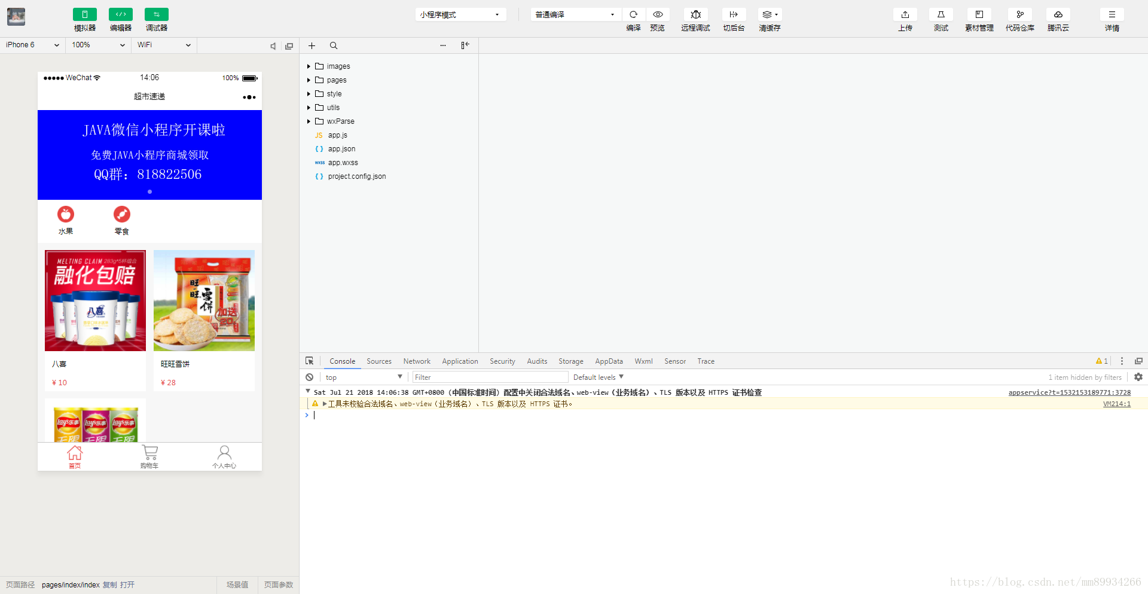Open the iPhone 6 device dropdown
Image resolution: width=1148 pixels, height=594 pixels.
[x=32, y=45]
